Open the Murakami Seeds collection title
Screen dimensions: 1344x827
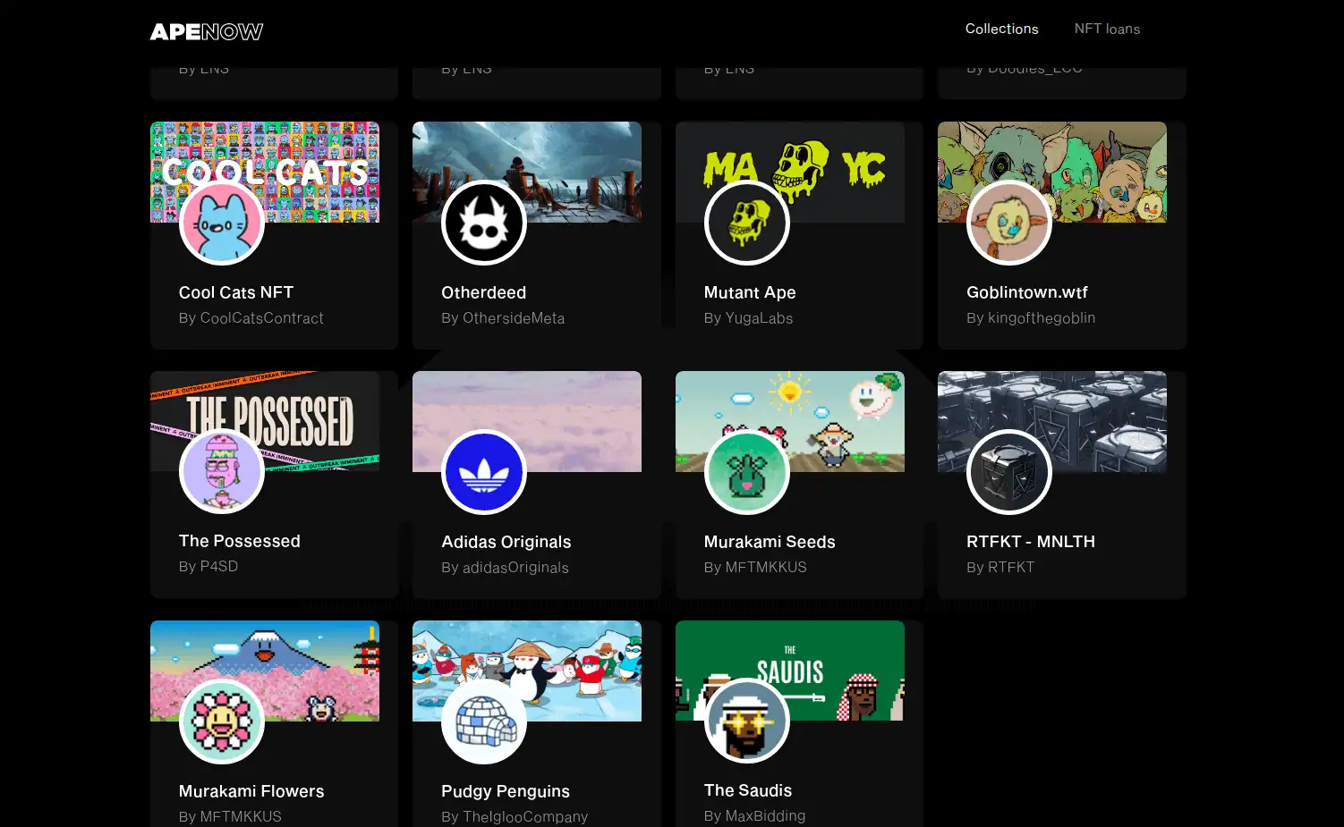tap(770, 542)
